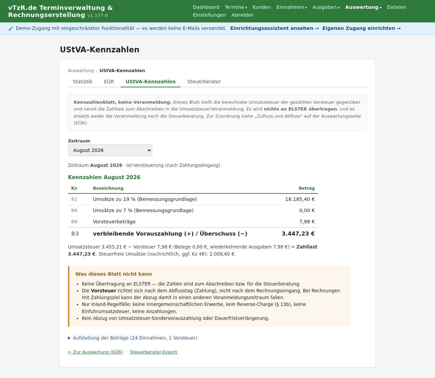The width and height of the screenshot is (435, 378).
Task: Select the UStVA-Kennzahlen tab
Action: point(151,82)
